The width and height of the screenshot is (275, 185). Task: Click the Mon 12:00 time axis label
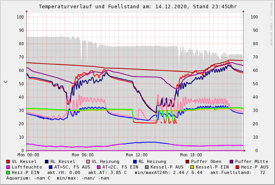(137, 155)
